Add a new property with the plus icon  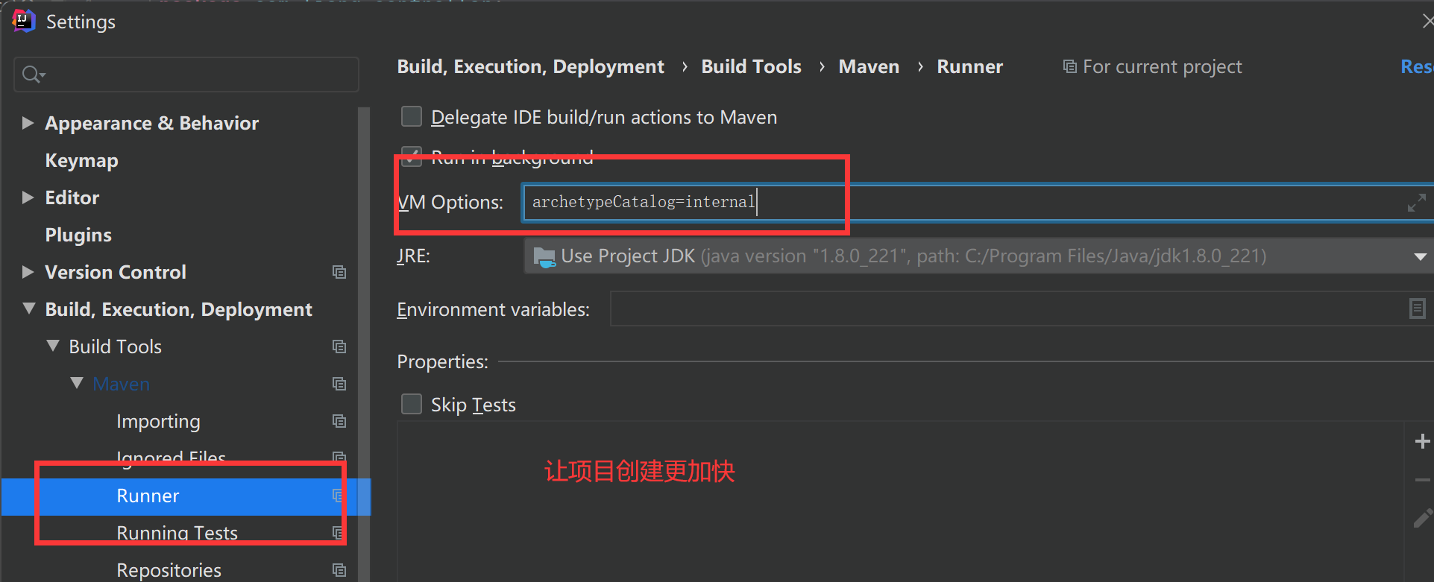coord(1422,441)
